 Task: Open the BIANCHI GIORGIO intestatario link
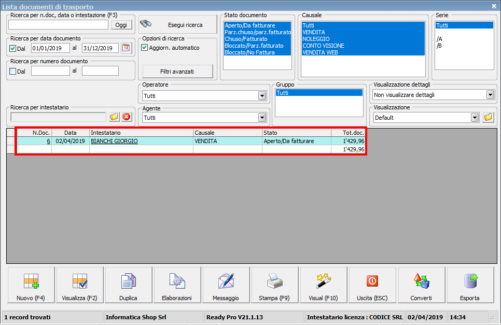tap(115, 141)
